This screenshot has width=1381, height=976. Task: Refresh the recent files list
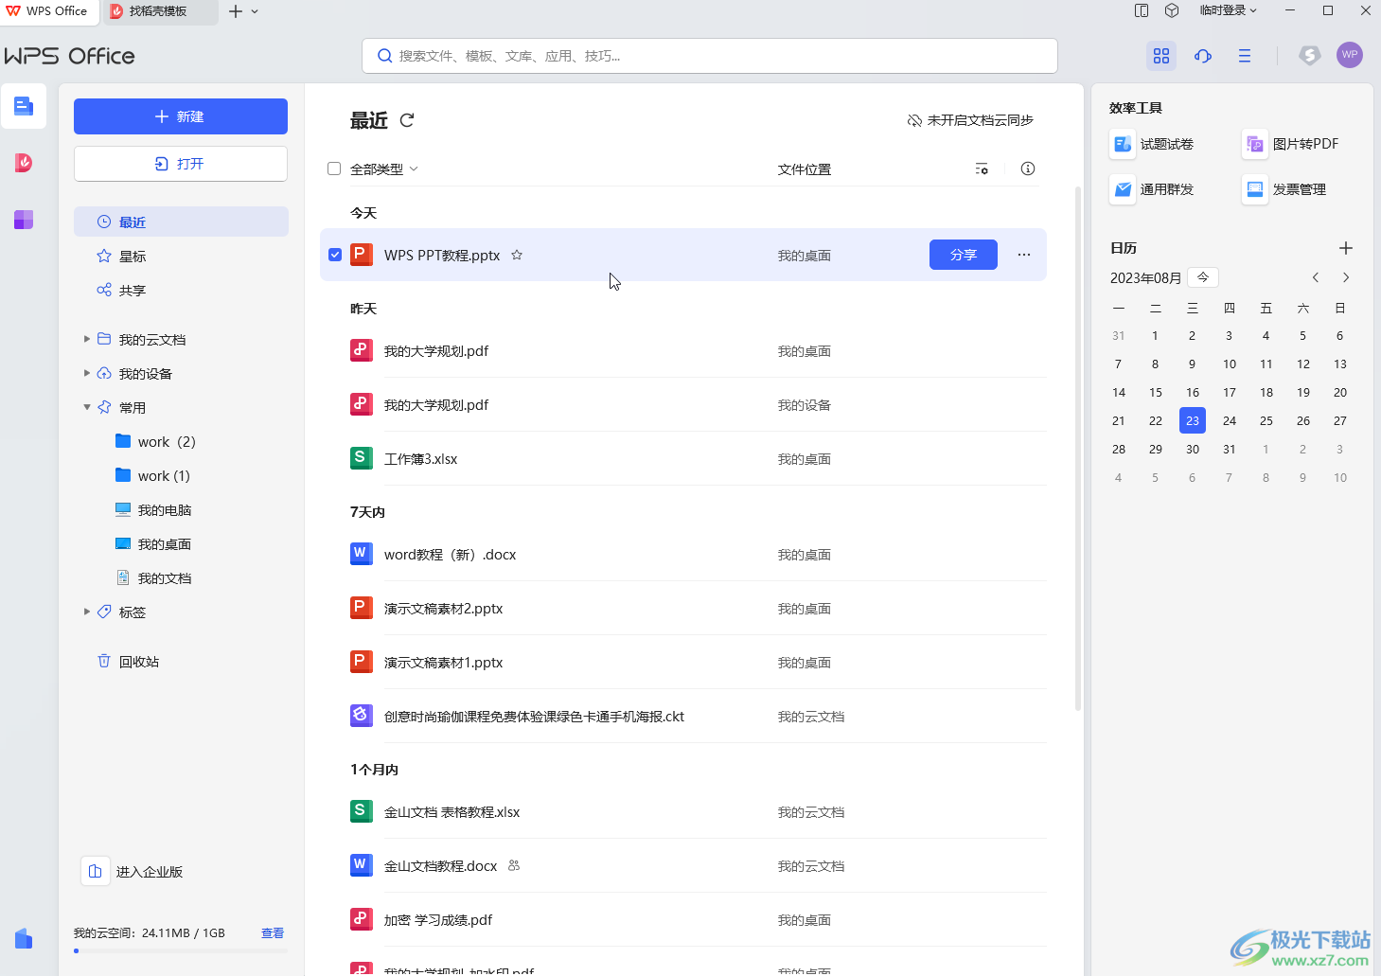(x=407, y=120)
